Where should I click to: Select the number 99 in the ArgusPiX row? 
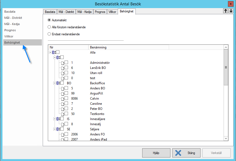[73, 93]
